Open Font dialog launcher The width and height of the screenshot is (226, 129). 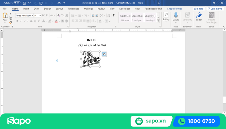pyautogui.click(x=68, y=27)
